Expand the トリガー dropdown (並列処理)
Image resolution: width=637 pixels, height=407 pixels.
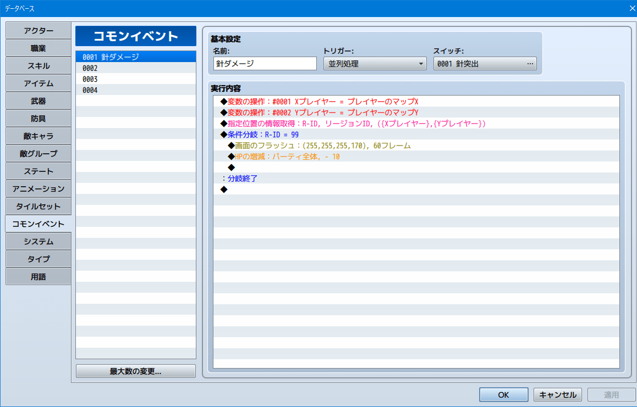(x=375, y=64)
